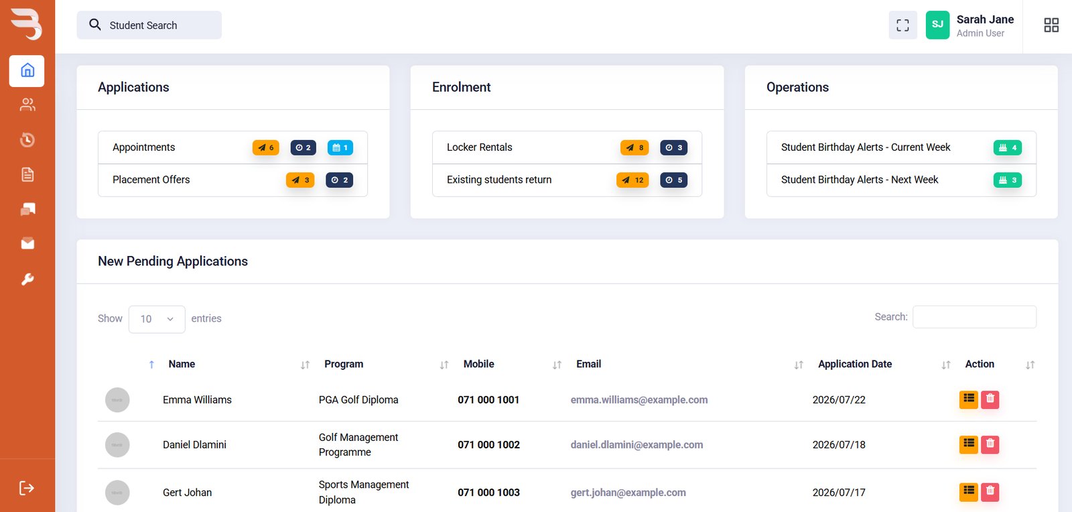Viewport: 1072px width, 512px height.
Task: Open emma.williams@example.com email link
Action: click(639, 399)
